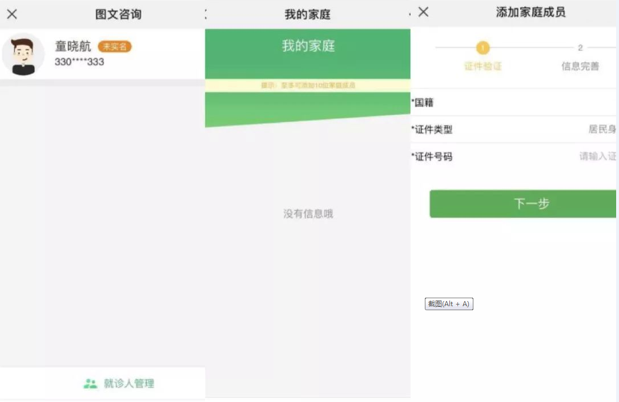Close the 图文咨询 panel with X

(x=11, y=14)
